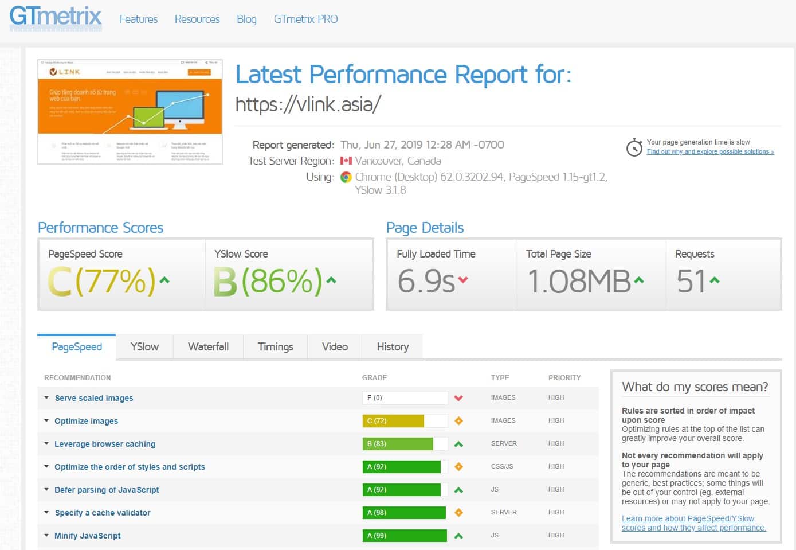Click the Leverage browser caching link
The height and width of the screenshot is (550, 796).
point(105,444)
